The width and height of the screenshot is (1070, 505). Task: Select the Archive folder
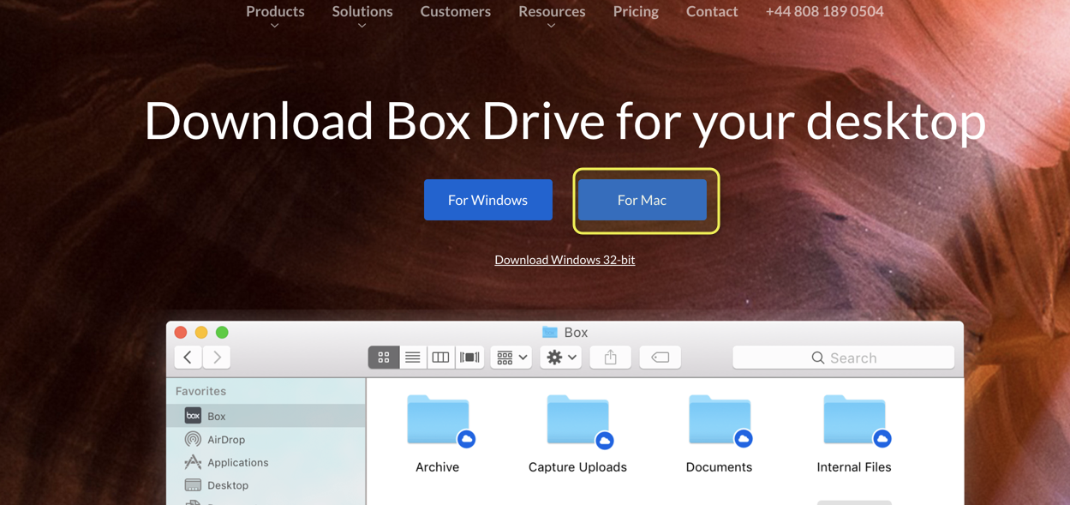click(x=438, y=434)
